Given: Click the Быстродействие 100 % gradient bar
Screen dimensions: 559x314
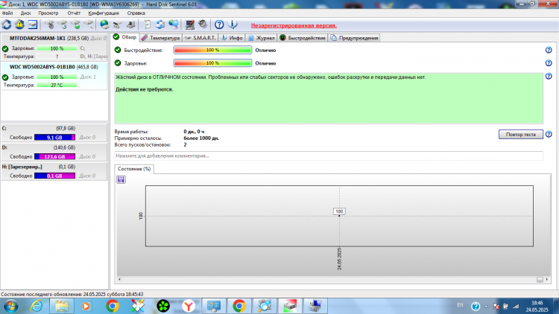Looking at the screenshot, I should (213, 50).
